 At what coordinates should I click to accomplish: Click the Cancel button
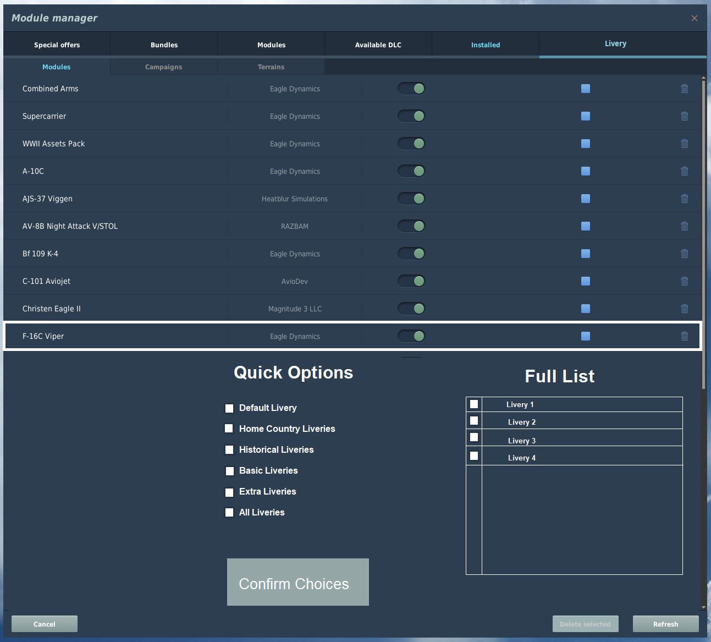point(45,624)
